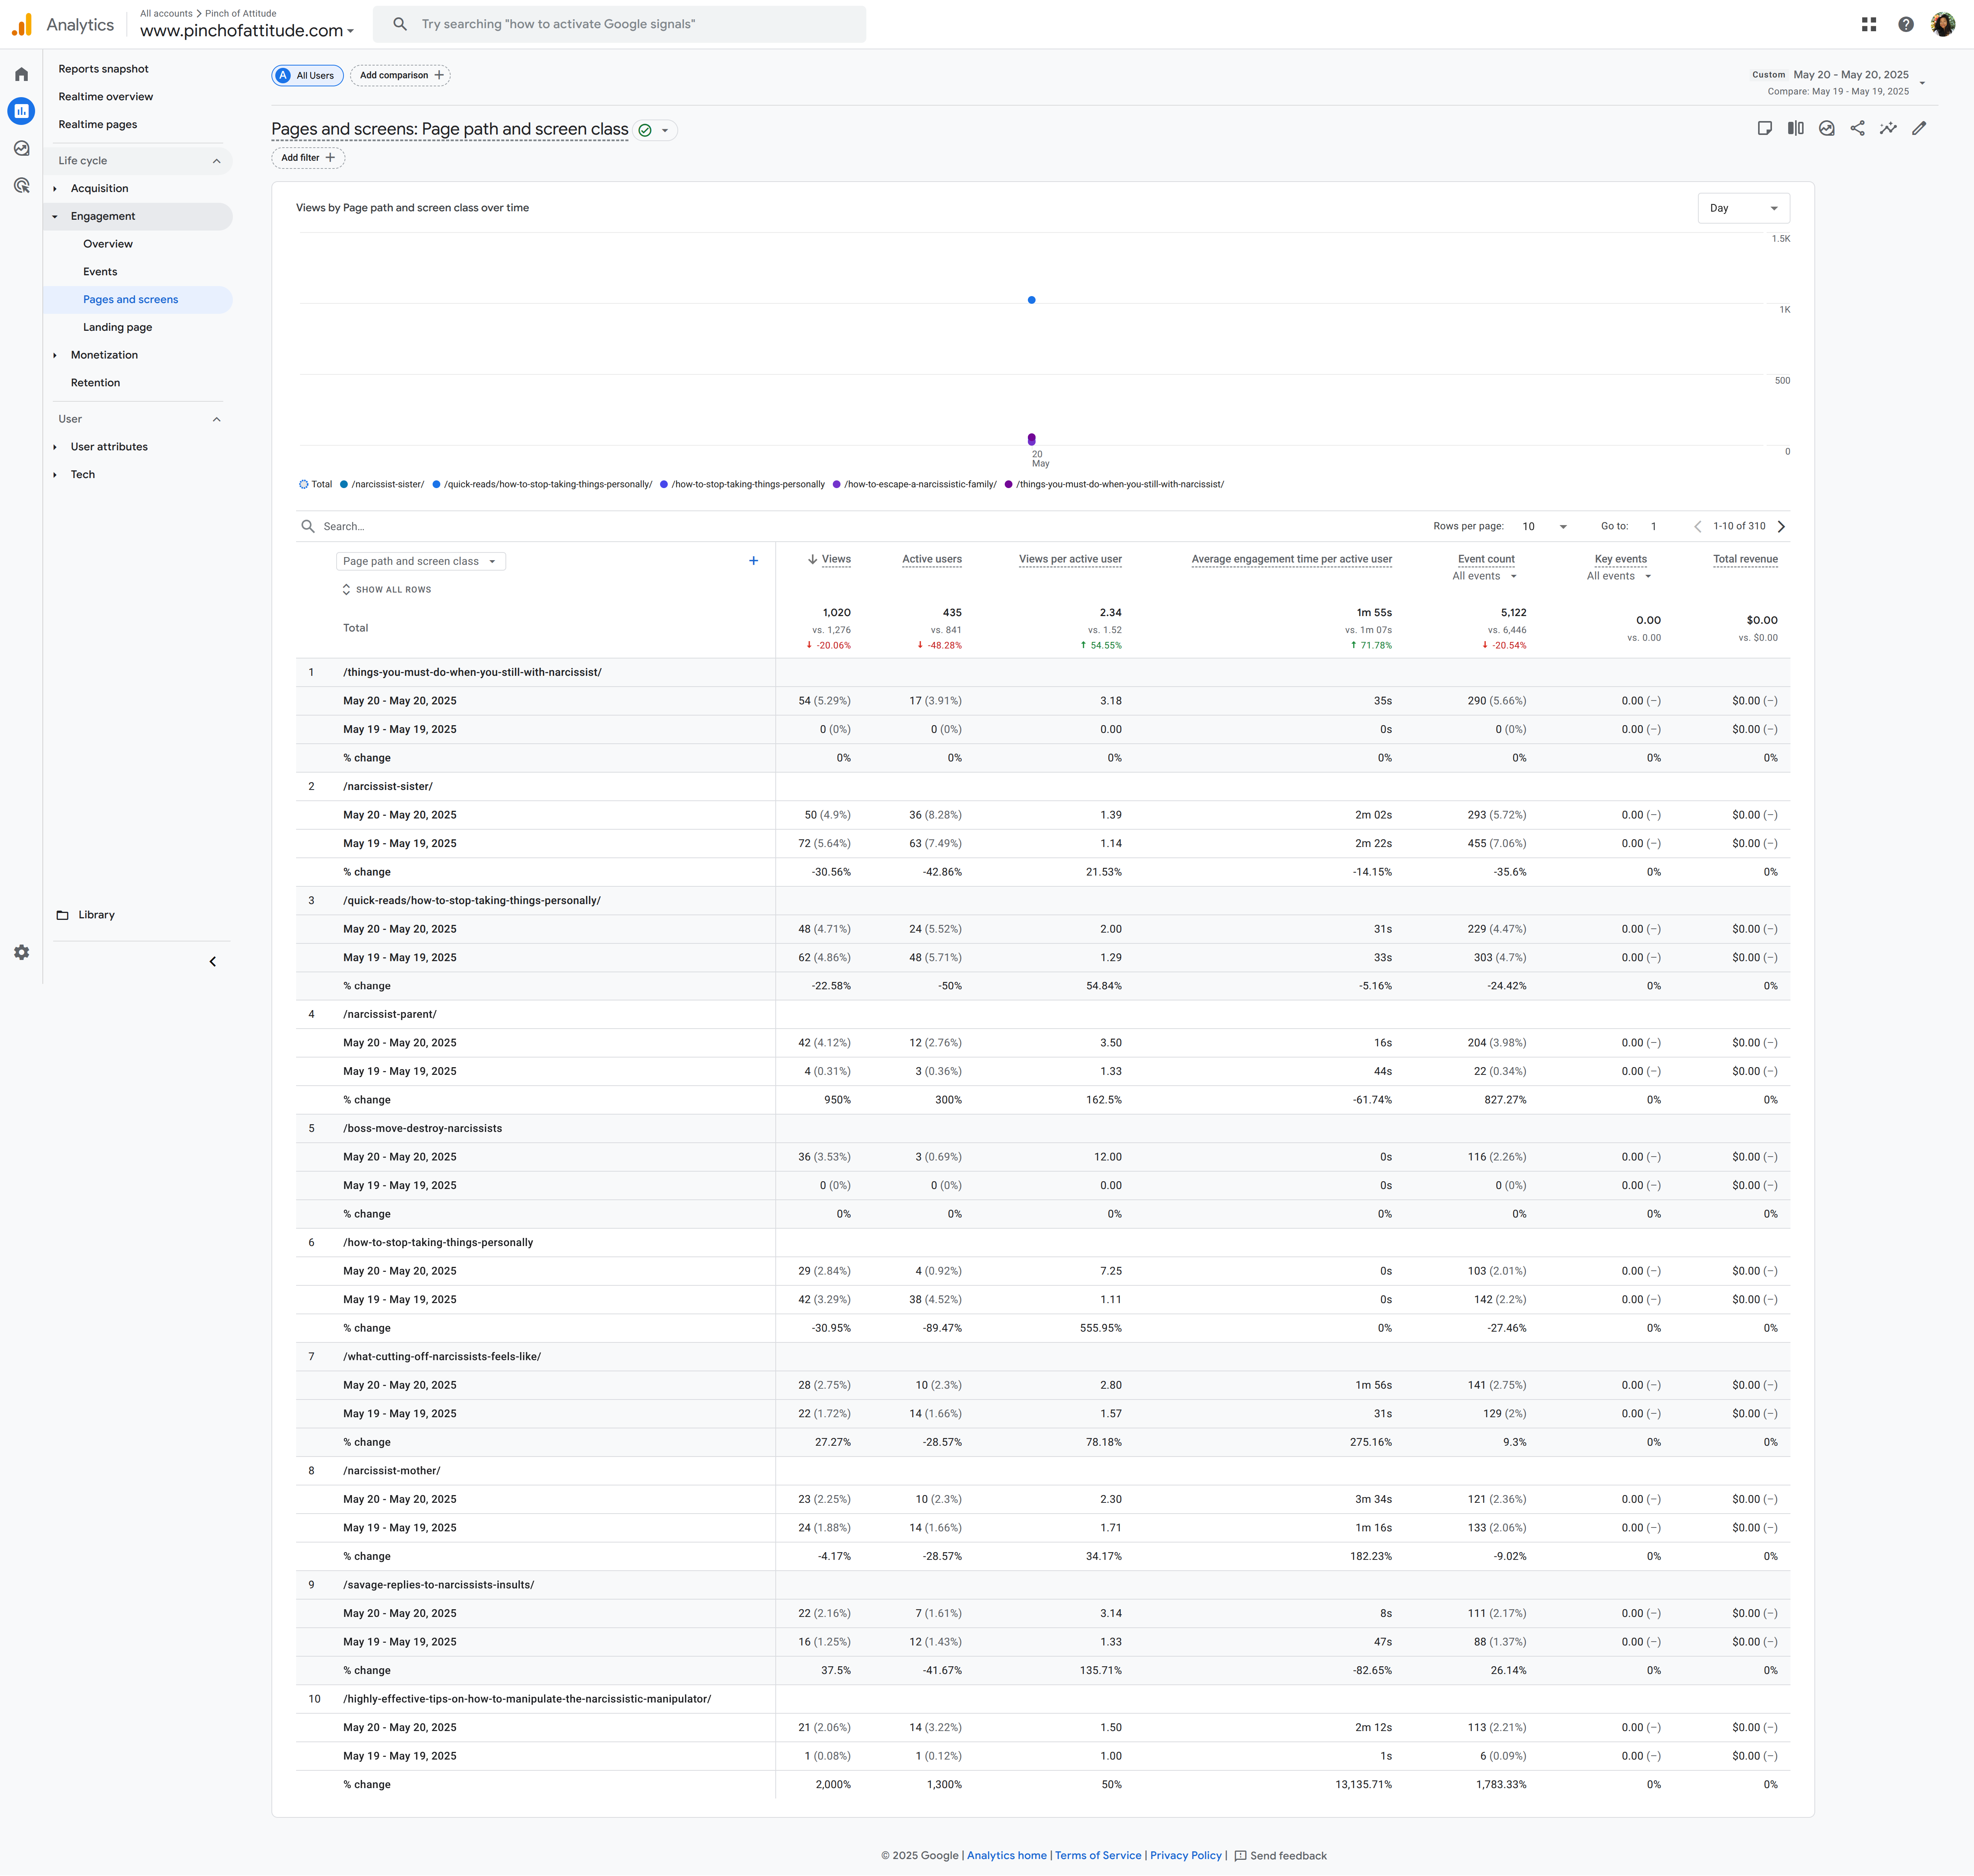Open Admin settings gear icon

(21, 952)
